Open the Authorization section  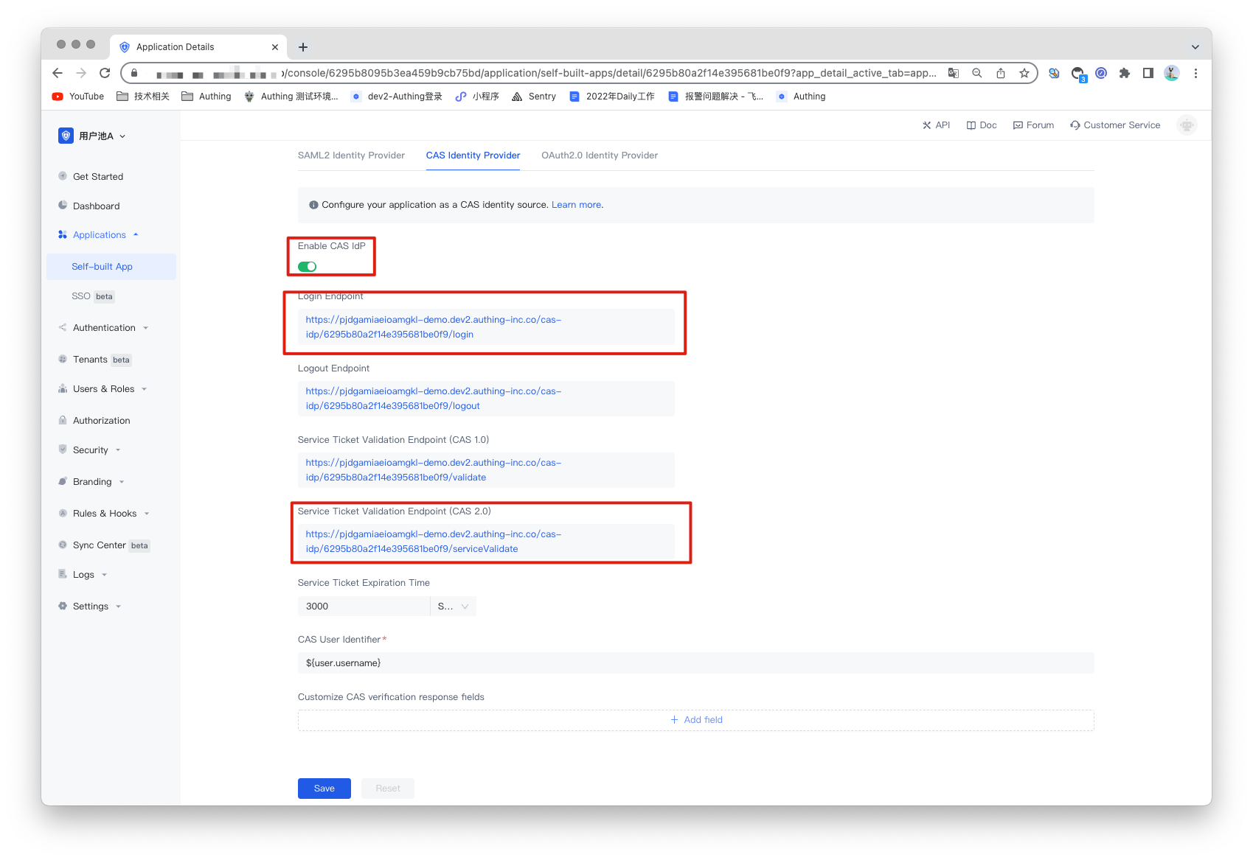[x=101, y=420]
